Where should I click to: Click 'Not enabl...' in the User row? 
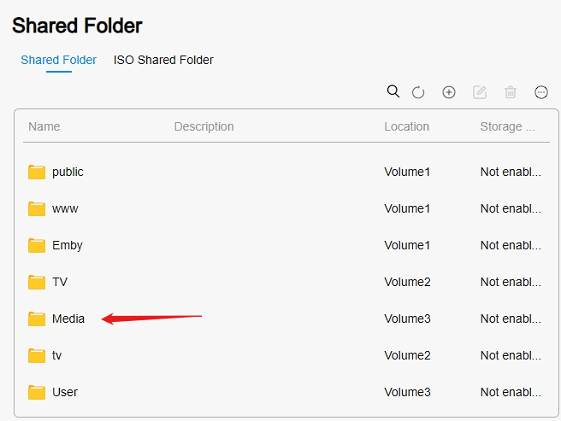point(511,392)
